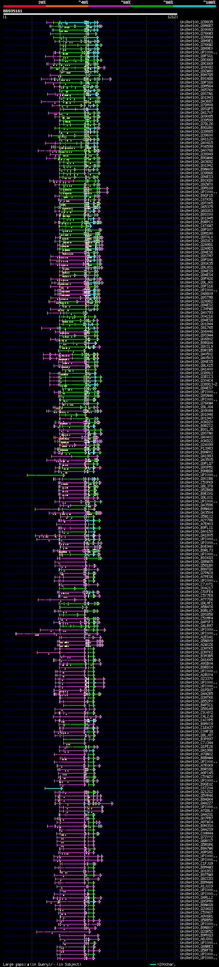Click the 1212 query end position label
This screenshot has height=967, width=219.
171,17
